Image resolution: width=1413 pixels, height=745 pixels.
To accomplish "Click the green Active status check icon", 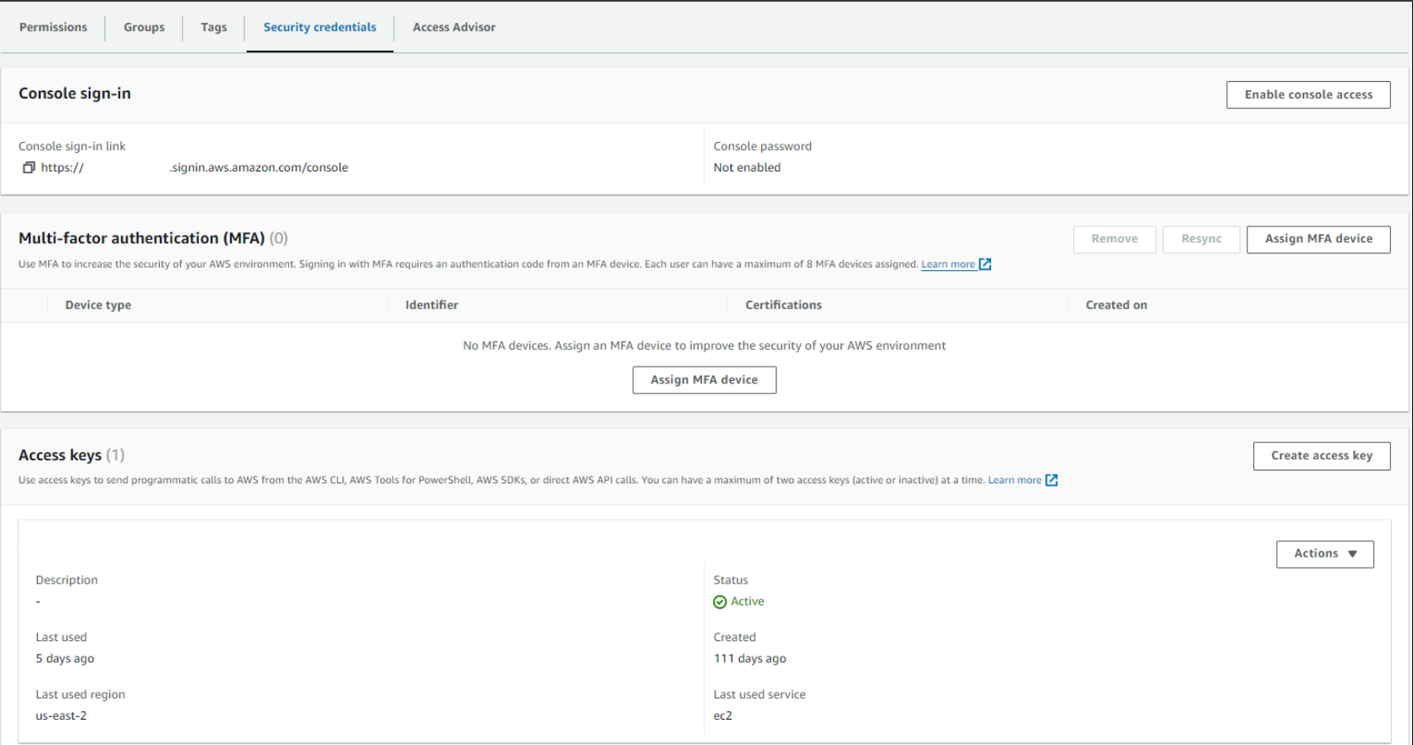I will 720,601.
